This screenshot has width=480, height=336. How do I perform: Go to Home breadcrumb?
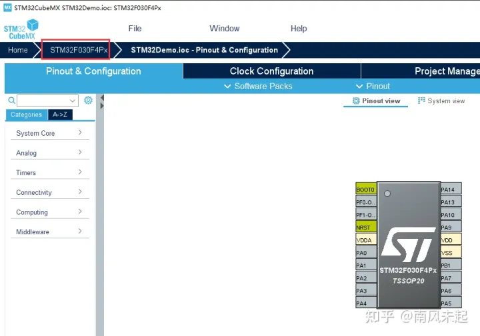[x=18, y=50]
